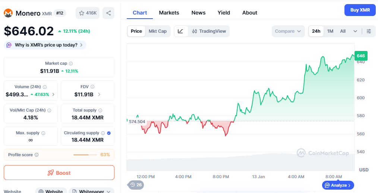
Task: Click the Analyze button
Action: tap(338, 185)
